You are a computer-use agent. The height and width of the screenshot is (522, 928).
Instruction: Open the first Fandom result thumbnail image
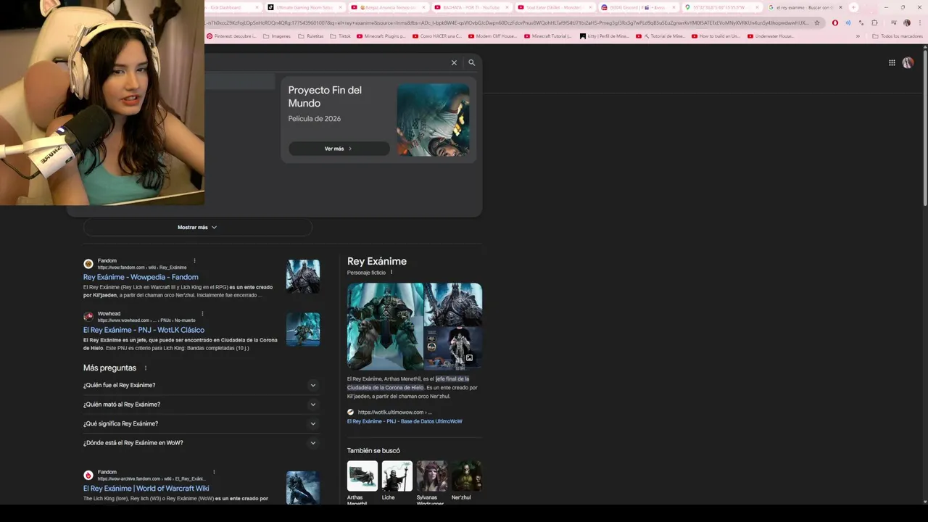click(x=303, y=276)
